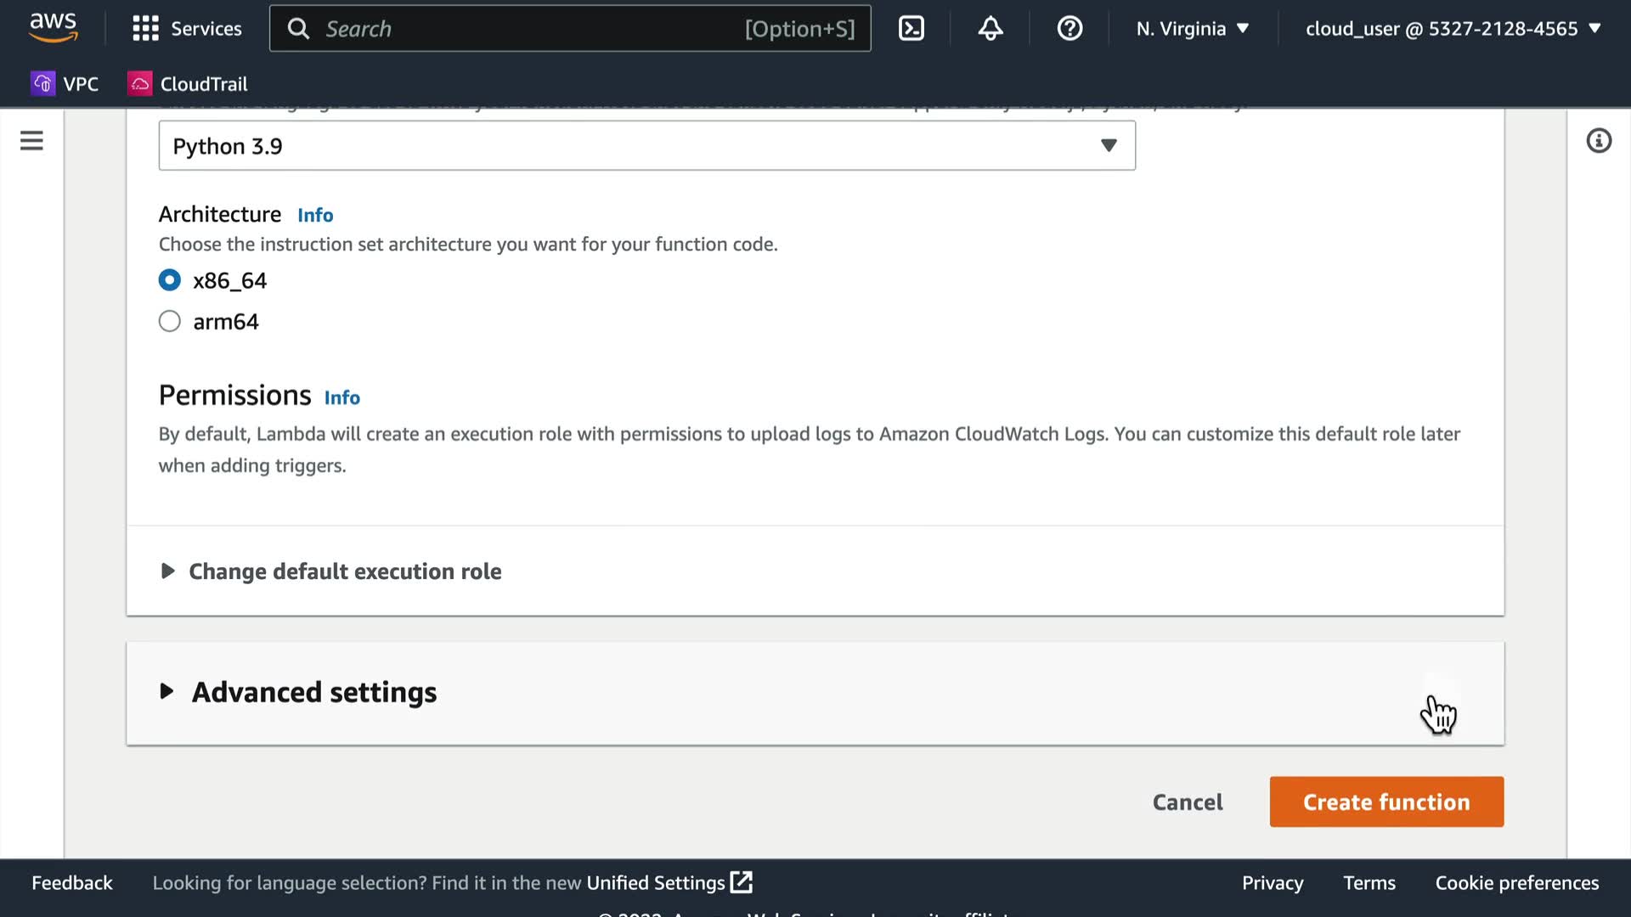1631x917 pixels.
Task: Open the cloud_user account menu
Action: point(1453,29)
